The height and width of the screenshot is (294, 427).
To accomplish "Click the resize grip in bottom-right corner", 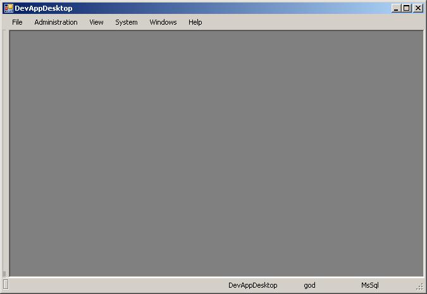I will pyautogui.click(x=419, y=286).
